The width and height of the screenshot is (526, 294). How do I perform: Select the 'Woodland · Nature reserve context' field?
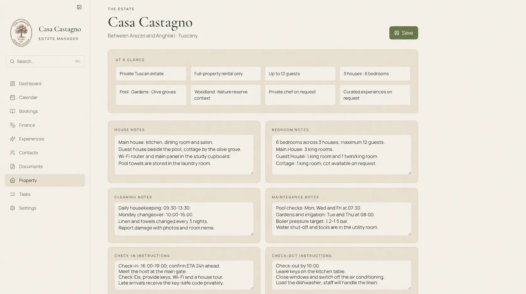(x=225, y=95)
